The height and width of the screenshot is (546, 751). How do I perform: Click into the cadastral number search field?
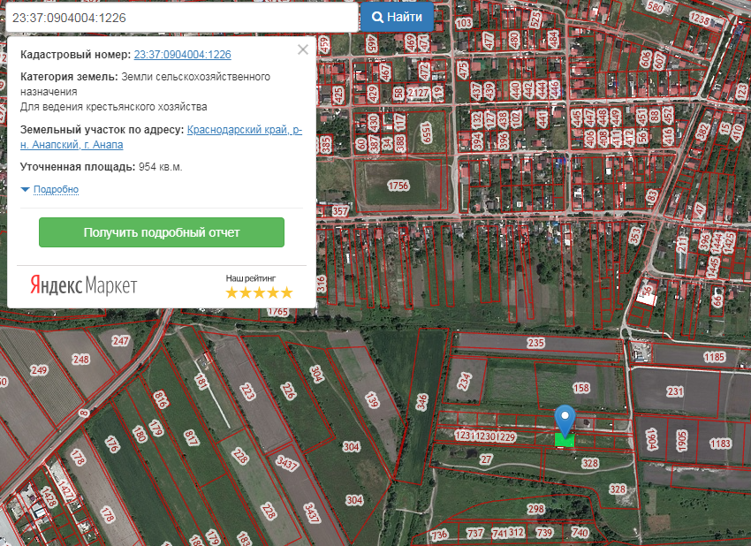(x=179, y=18)
